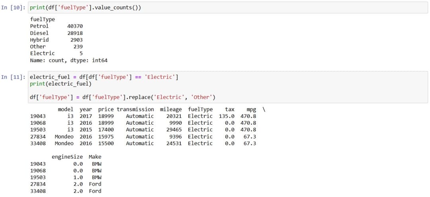430x197 pixels.
Task: Click the Other count 239
Action: [78, 47]
